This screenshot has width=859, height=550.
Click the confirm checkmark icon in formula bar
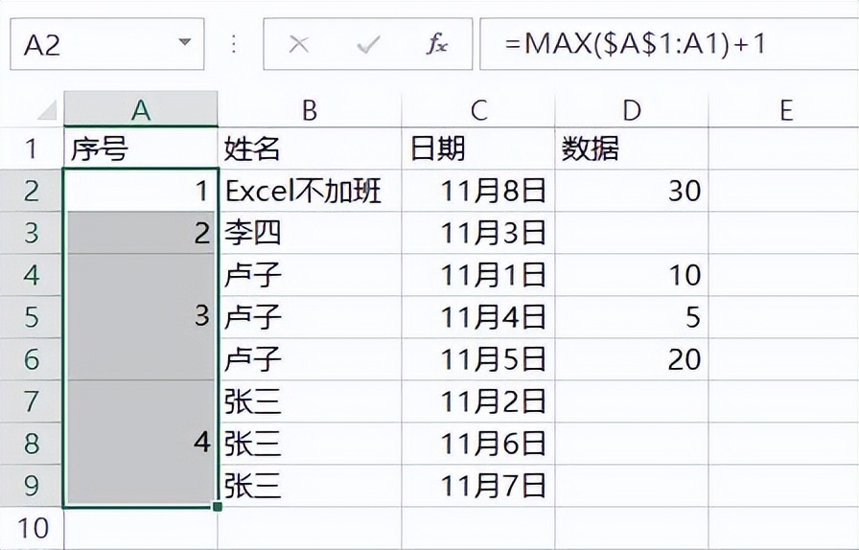coord(368,44)
